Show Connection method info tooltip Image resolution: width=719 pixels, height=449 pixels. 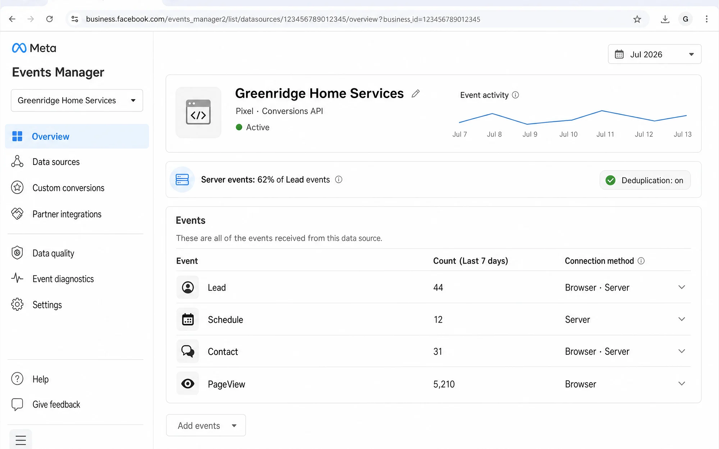click(641, 261)
